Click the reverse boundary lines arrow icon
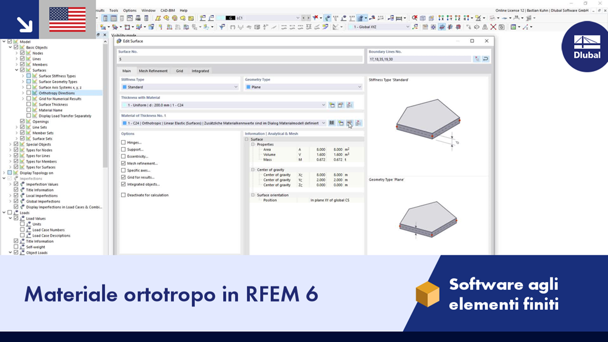The height and width of the screenshot is (342, 608). point(486,59)
